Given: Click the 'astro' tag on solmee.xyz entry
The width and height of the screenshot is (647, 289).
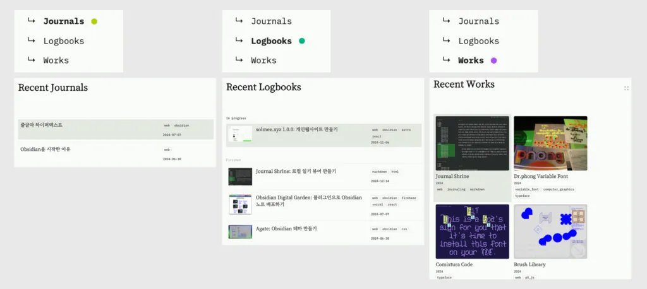Looking at the screenshot, I should 406,129.
